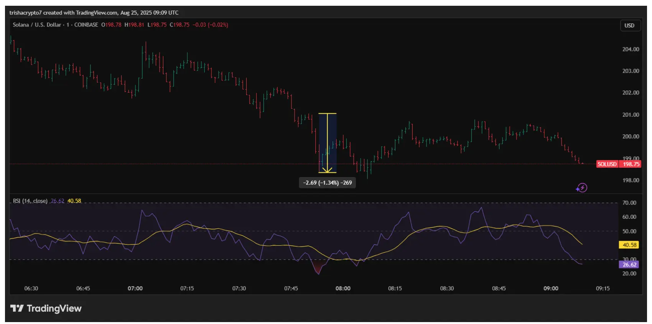
Task: Click the 198.00 price axis label
Action: [x=631, y=180]
